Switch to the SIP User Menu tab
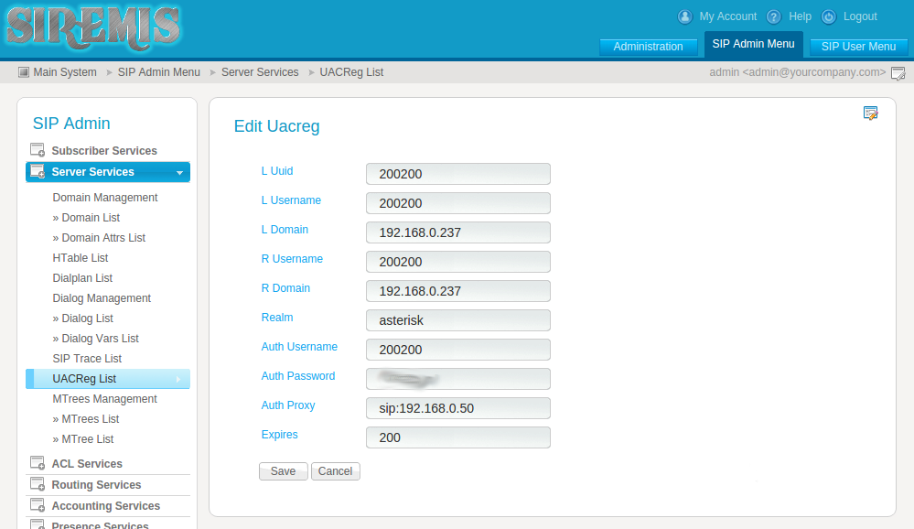 858,47
